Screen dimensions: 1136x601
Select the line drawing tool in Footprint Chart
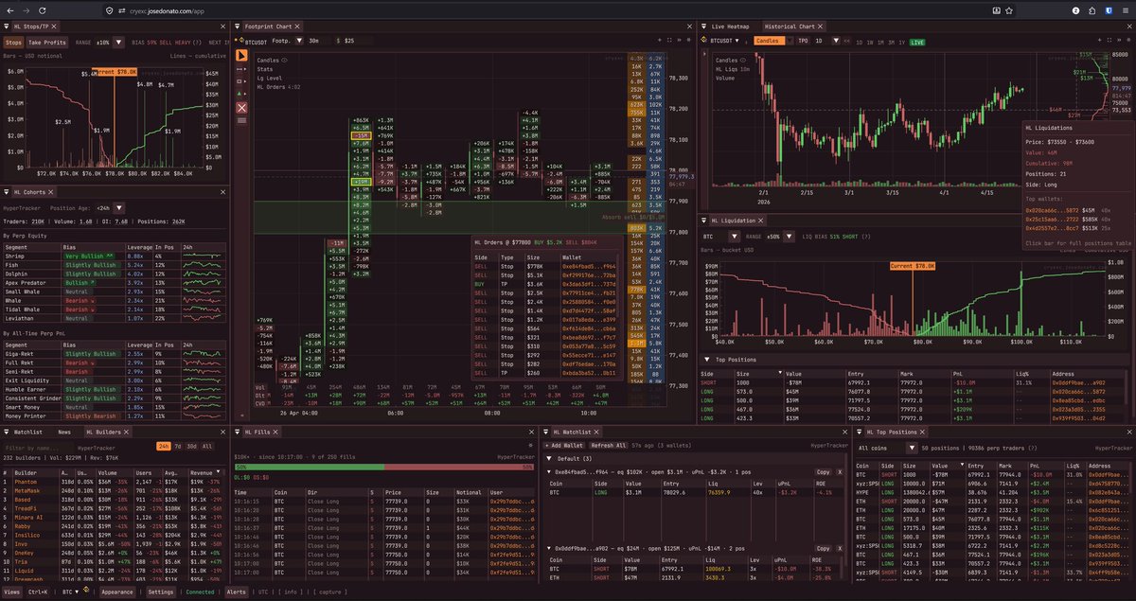tap(241, 69)
